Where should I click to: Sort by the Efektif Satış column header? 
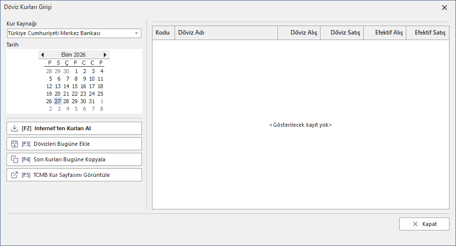tap(427, 33)
